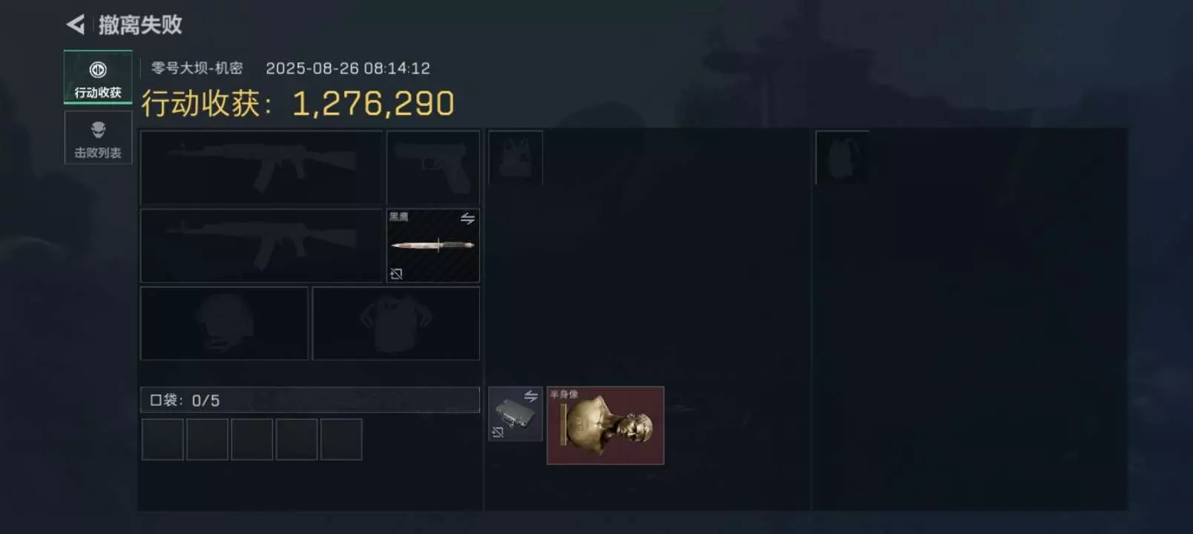The image size is (1193, 534).
Task: Click the lock icon under the knife
Action: (396, 274)
